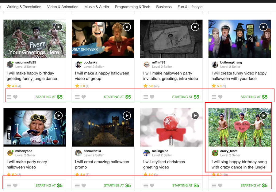The width and height of the screenshot is (276, 192).
Task: Click srinuwan13's profile avatar
Action: pos(78,153)
